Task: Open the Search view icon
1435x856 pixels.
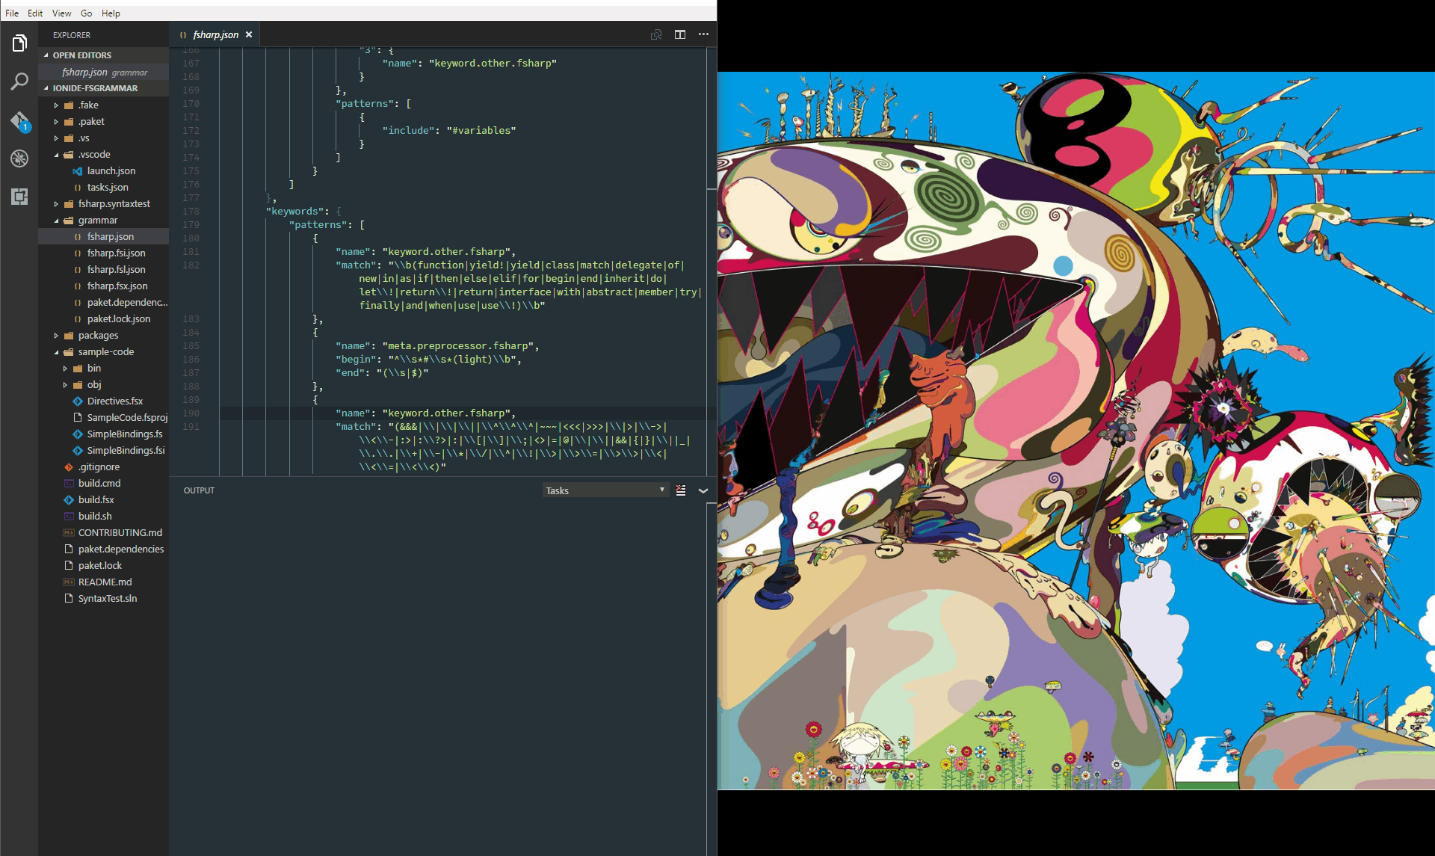Action: [19, 81]
